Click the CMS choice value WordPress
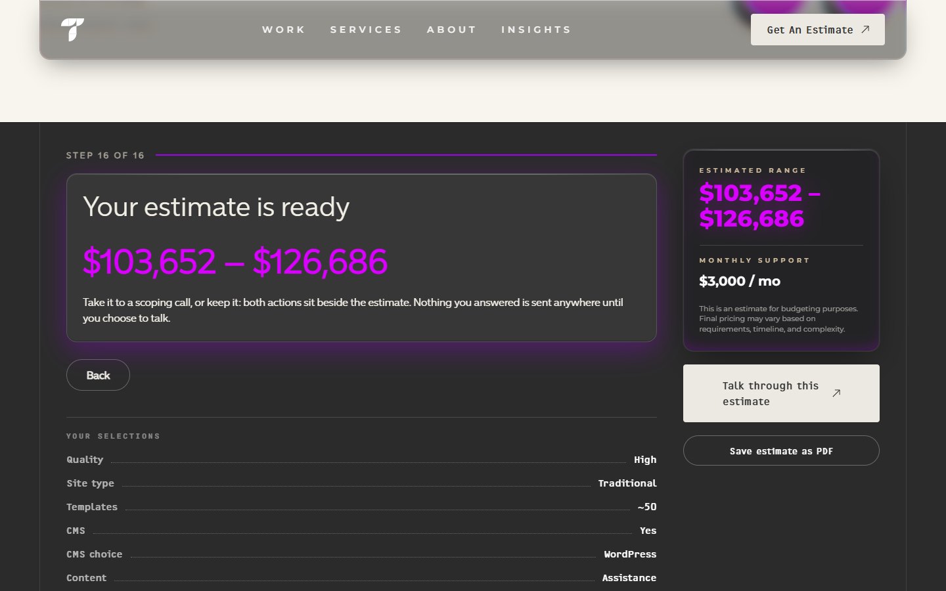This screenshot has height=591, width=946. pyautogui.click(x=630, y=554)
